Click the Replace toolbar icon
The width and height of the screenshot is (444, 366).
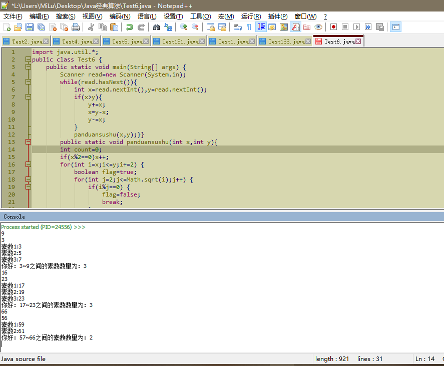point(168,27)
